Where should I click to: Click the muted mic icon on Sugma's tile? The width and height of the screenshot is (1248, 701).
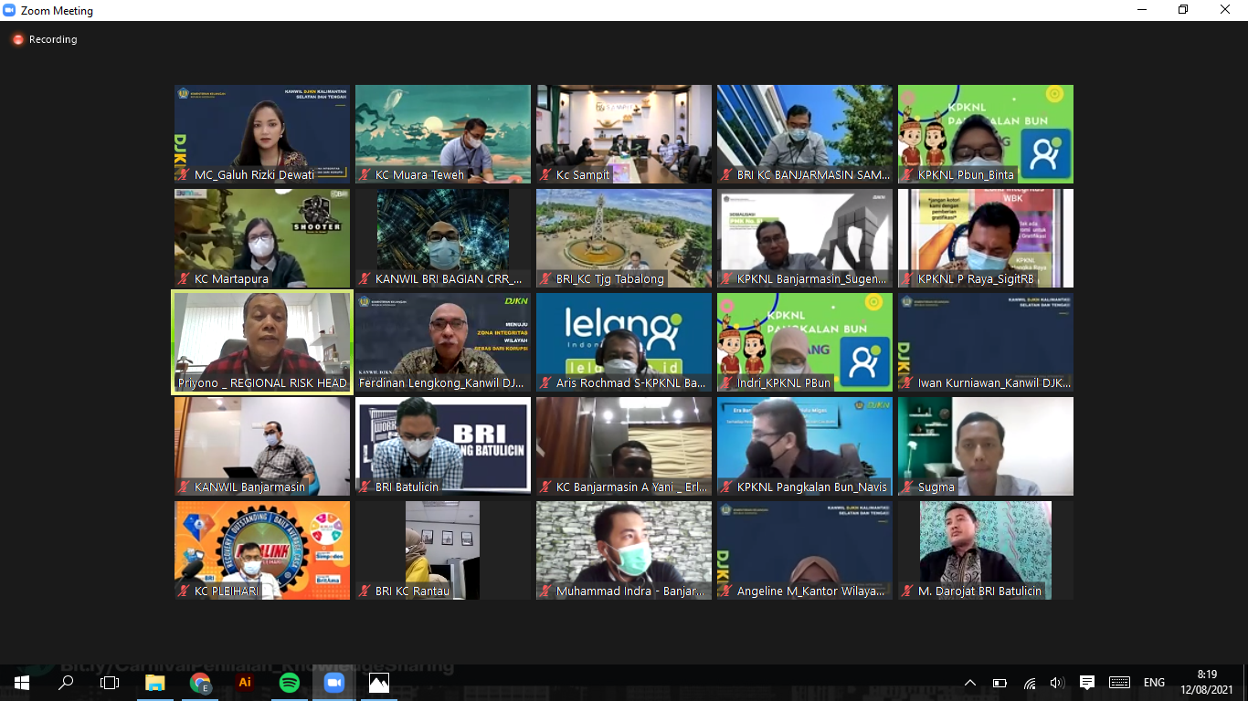[x=907, y=487]
